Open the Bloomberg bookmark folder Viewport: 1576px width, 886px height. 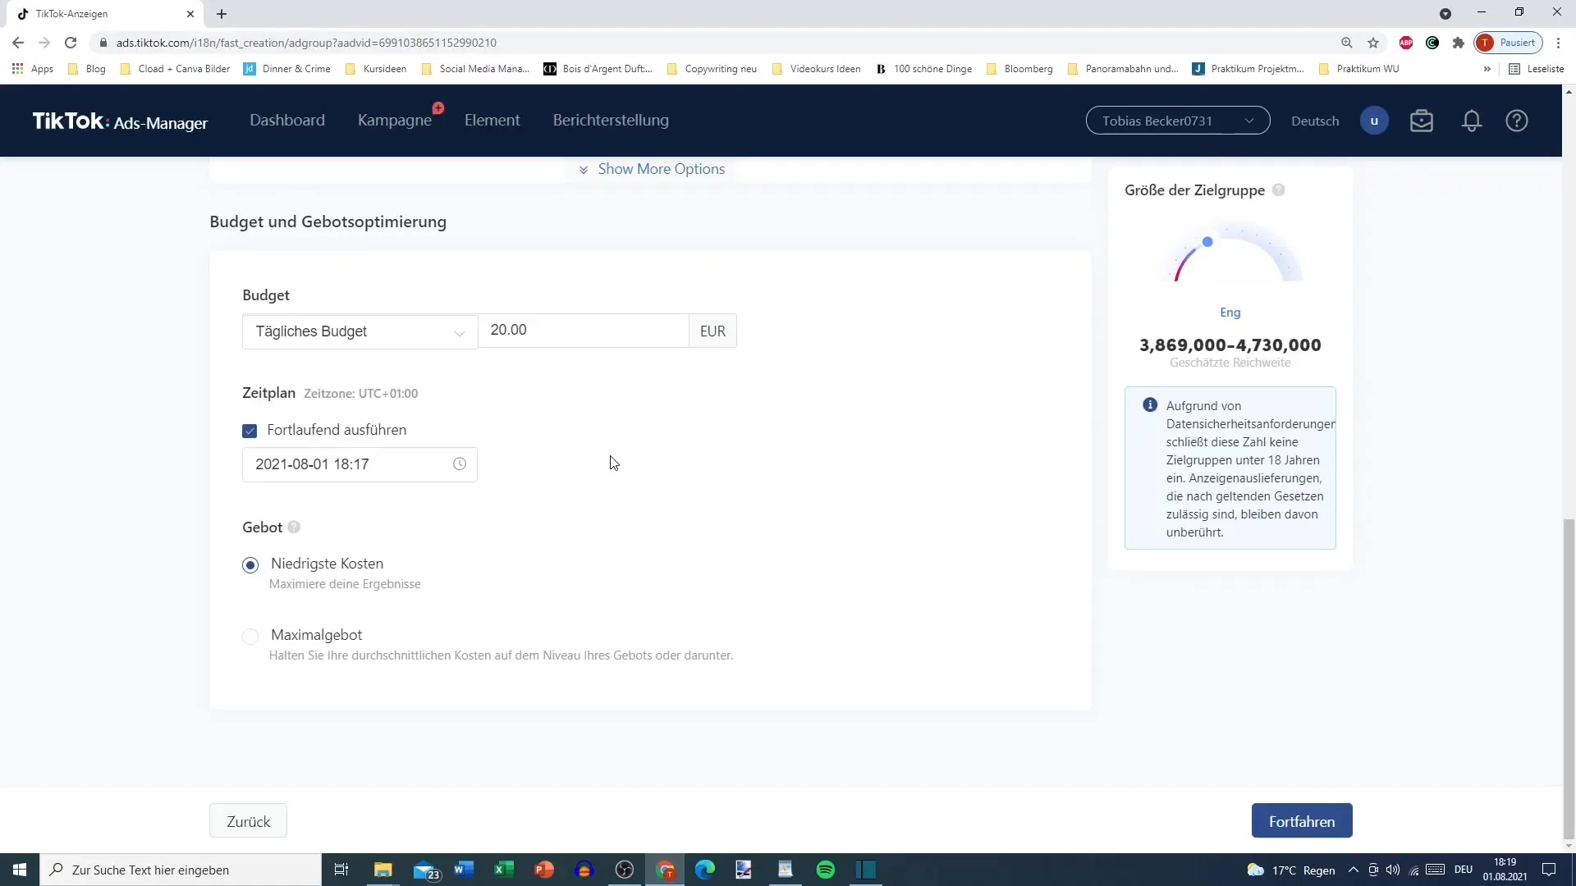click(1019, 69)
